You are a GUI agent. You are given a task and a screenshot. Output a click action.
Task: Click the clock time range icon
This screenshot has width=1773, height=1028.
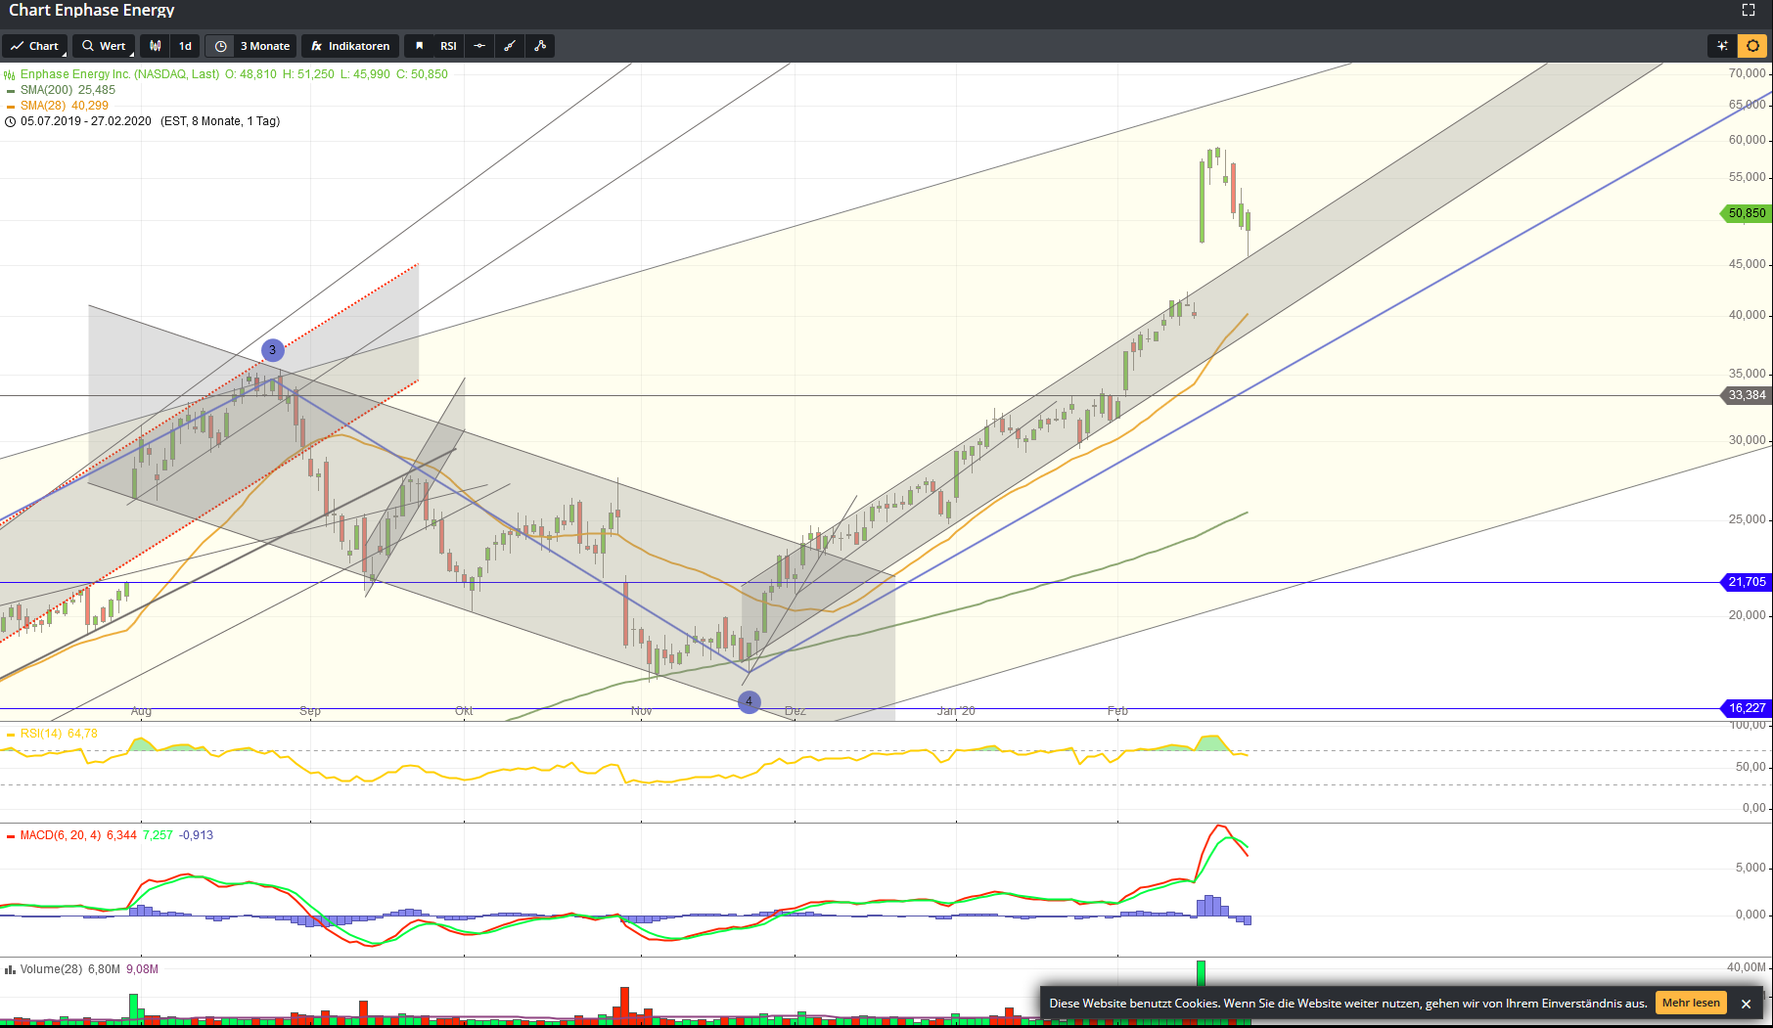pos(220,46)
